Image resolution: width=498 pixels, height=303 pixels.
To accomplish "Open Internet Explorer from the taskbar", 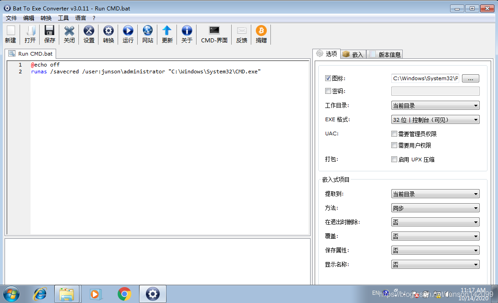I will pyautogui.click(x=40, y=294).
